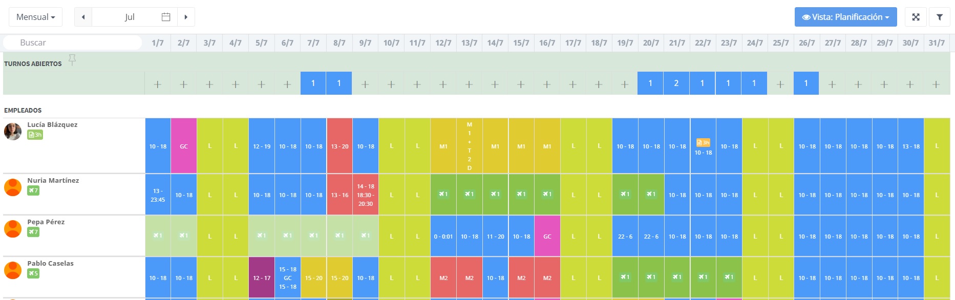
Task: Open the filter options funnel icon
Action: pyautogui.click(x=940, y=17)
